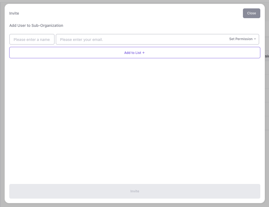The height and width of the screenshot is (207, 269).
Task: Dismiss the dialog using Close
Action: pyautogui.click(x=251, y=13)
